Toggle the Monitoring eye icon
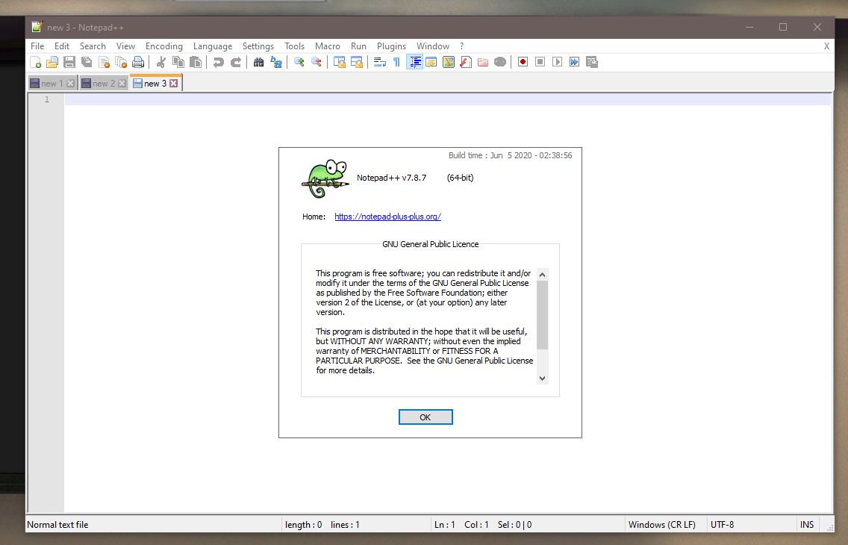848x545 pixels. click(x=500, y=62)
